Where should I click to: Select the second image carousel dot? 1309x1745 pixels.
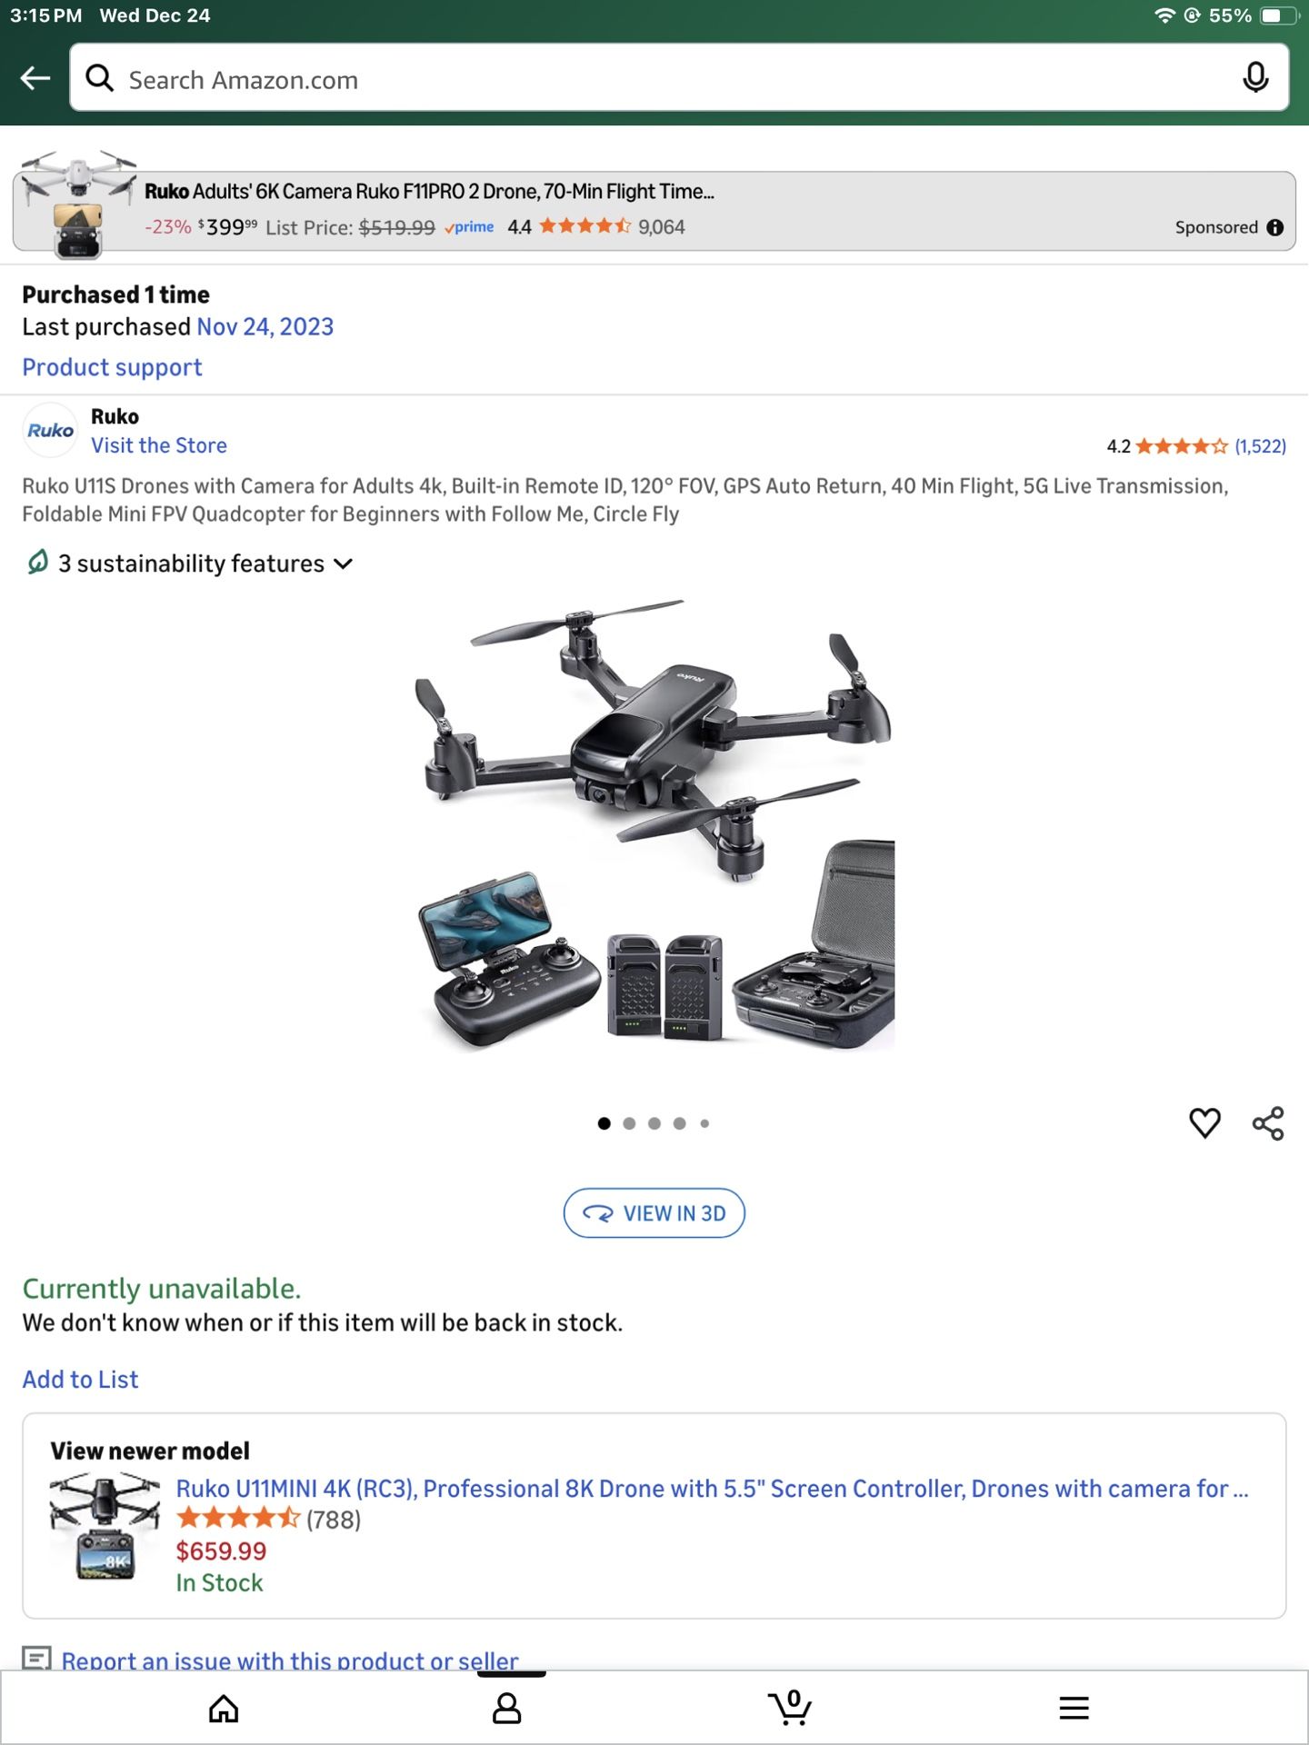tap(629, 1123)
